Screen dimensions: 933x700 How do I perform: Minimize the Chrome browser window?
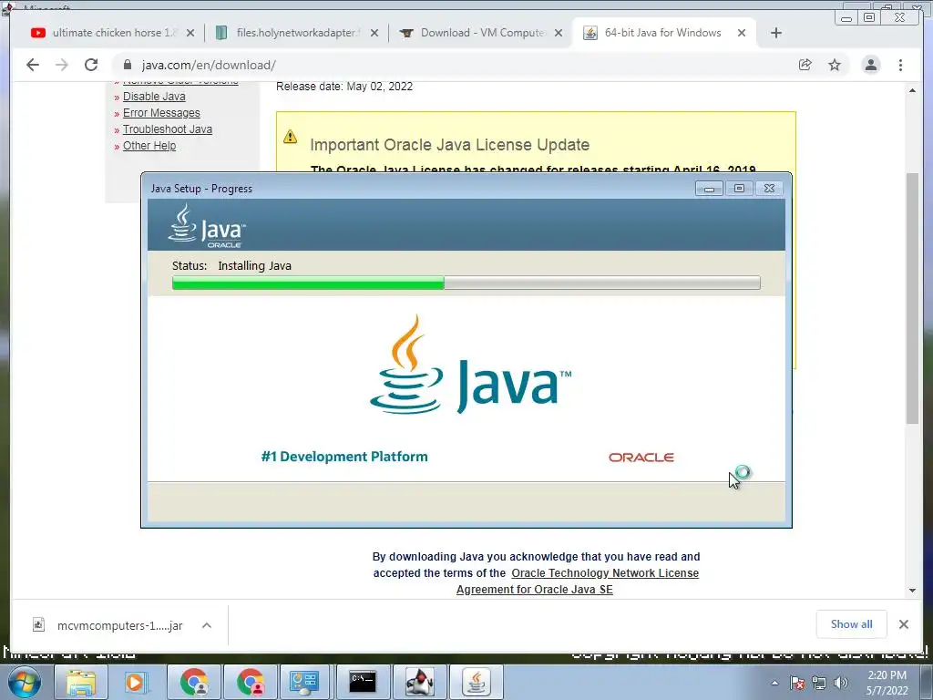(x=846, y=17)
